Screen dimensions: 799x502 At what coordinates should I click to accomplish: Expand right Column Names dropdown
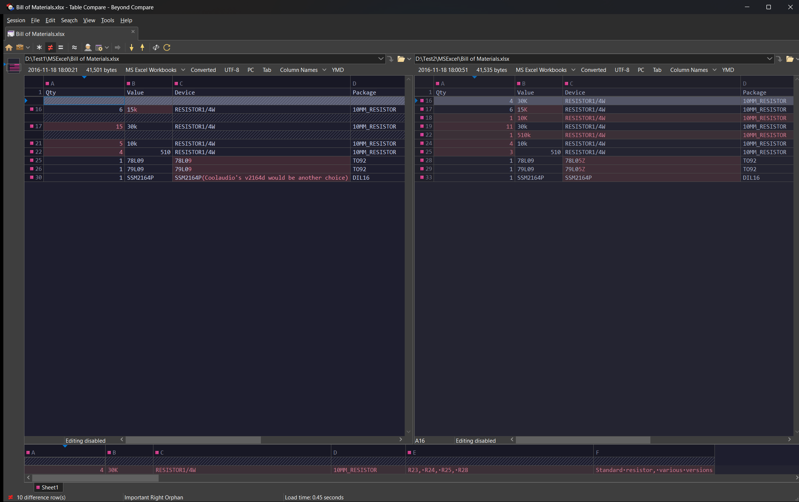coord(715,70)
